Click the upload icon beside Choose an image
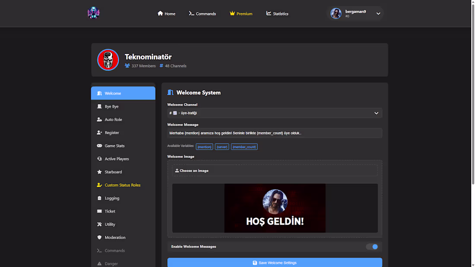 [x=177, y=171]
